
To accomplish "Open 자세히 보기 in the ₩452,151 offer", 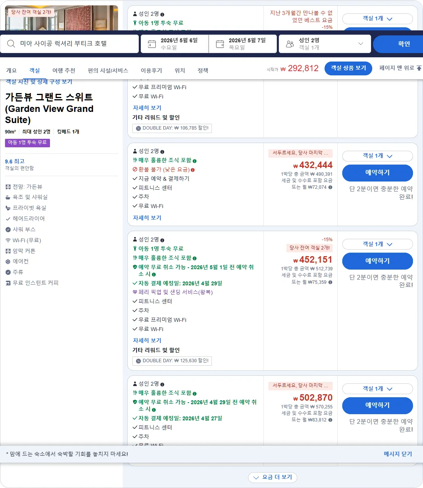I will pyautogui.click(x=147, y=341).
